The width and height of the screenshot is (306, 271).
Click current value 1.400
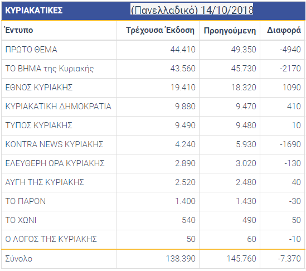185,201
